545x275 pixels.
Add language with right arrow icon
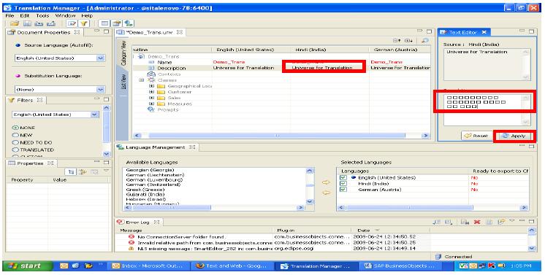pyautogui.click(x=326, y=182)
